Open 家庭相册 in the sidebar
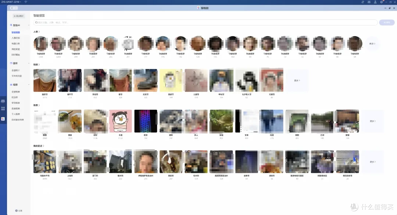 pos(16,108)
